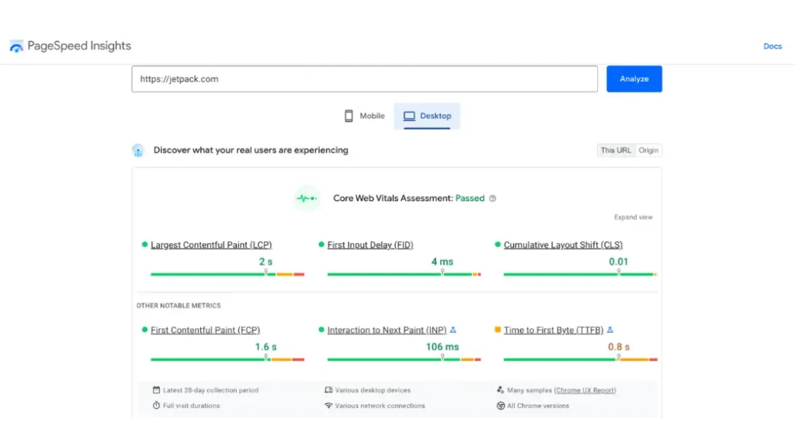Open the Chrome UX Report link

pyautogui.click(x=585, y=390)
